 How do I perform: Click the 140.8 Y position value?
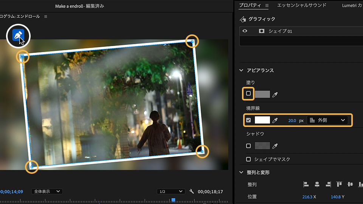[x=336, y=197]
